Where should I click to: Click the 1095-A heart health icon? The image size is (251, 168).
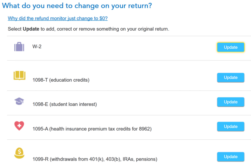19,126
